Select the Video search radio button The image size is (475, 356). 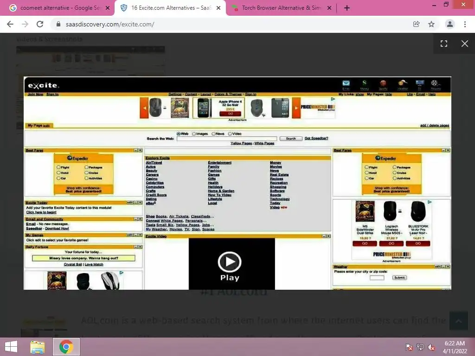230,134
